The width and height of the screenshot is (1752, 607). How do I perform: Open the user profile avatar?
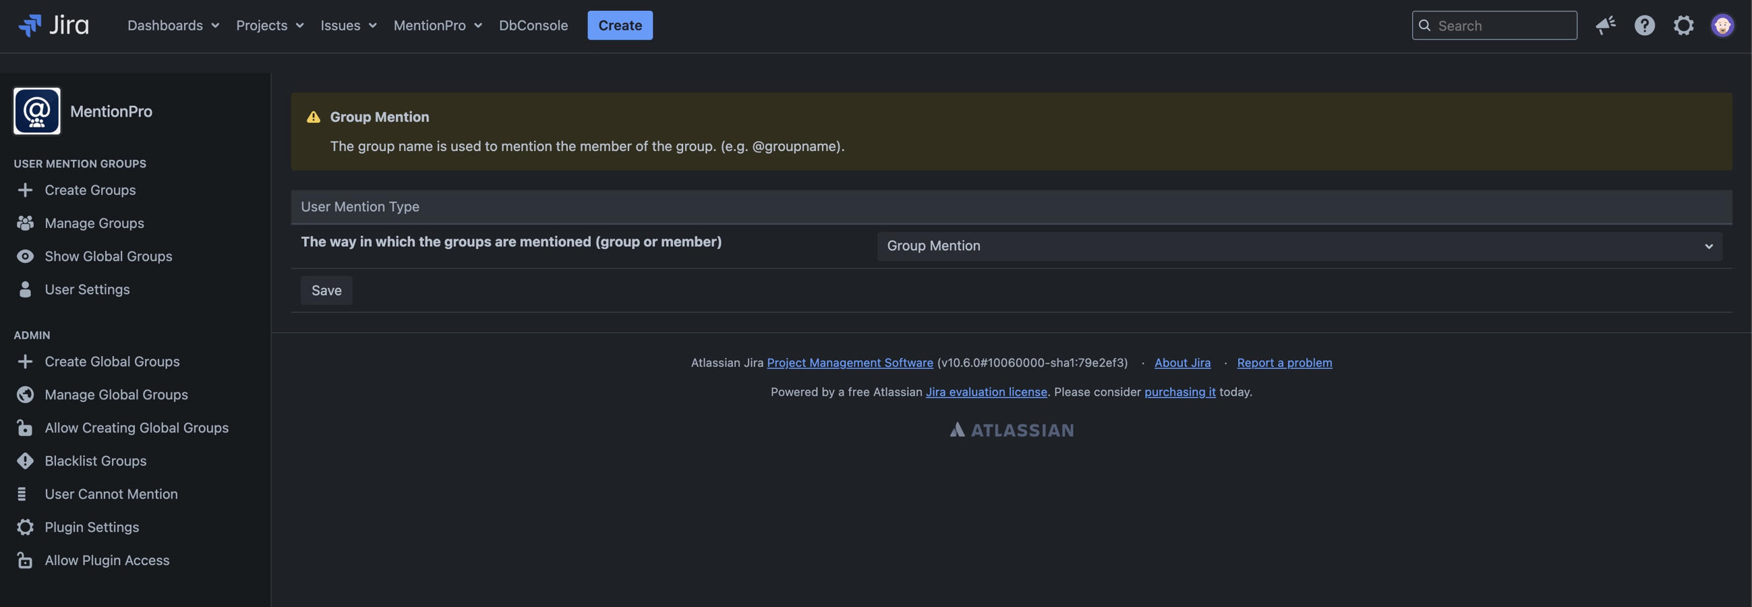pos(1722,25)
